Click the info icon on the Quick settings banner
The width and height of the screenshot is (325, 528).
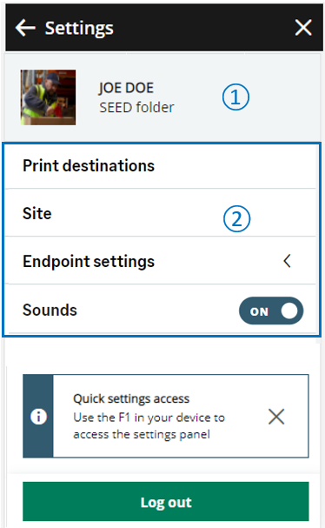click(x=38, y=417)
